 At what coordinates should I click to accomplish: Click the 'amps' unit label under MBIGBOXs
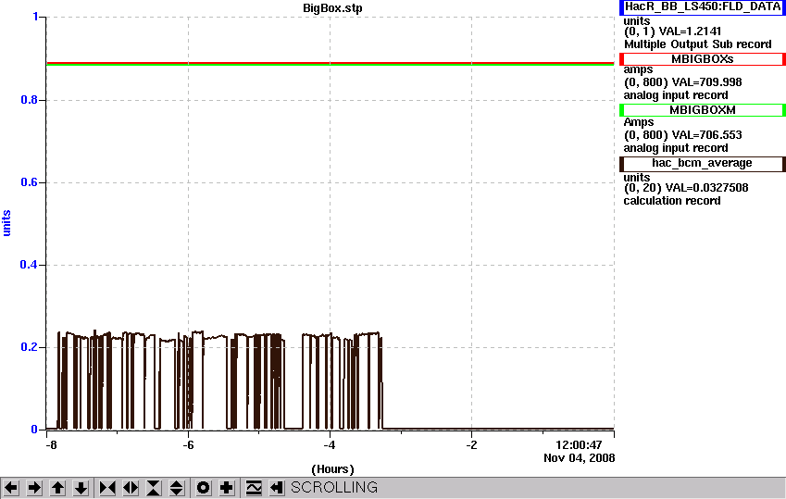(638, 70)
